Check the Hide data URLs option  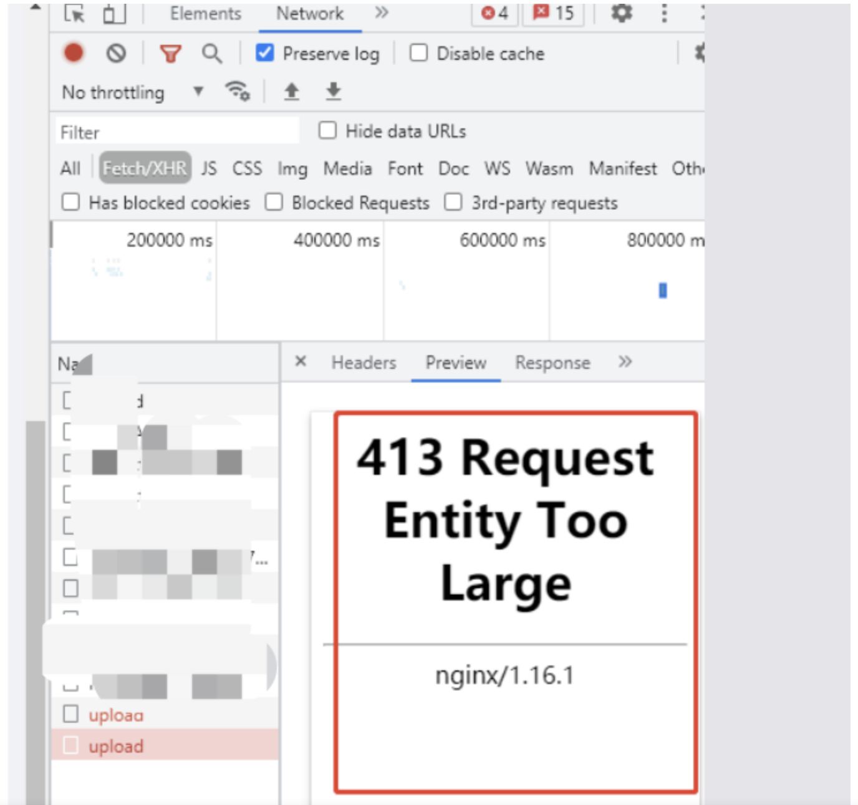pyautogui.click(x=327, y=131)
